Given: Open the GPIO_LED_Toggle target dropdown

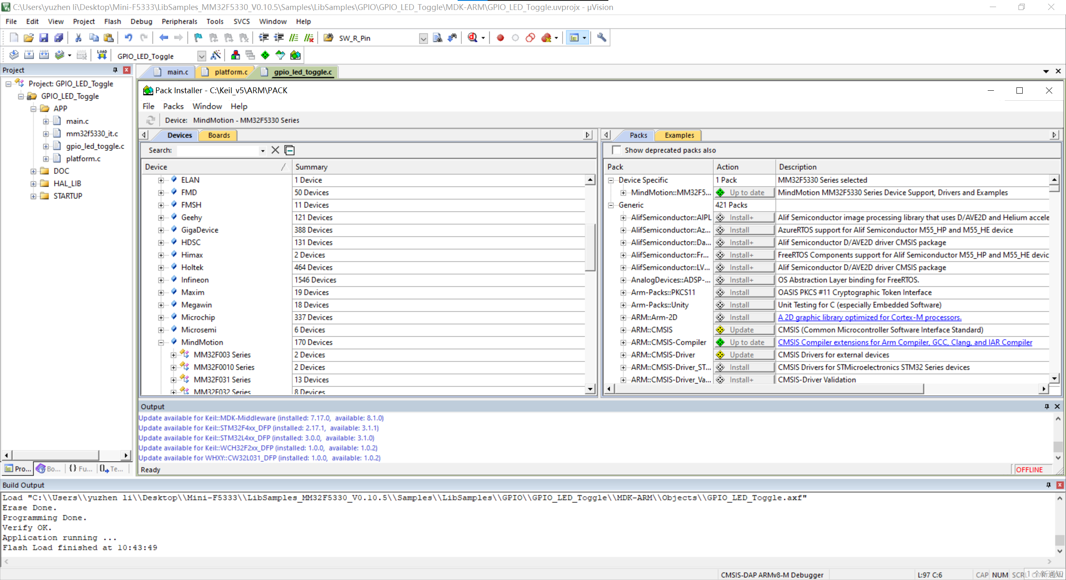Looking at the screenshot, I should 202,56.
